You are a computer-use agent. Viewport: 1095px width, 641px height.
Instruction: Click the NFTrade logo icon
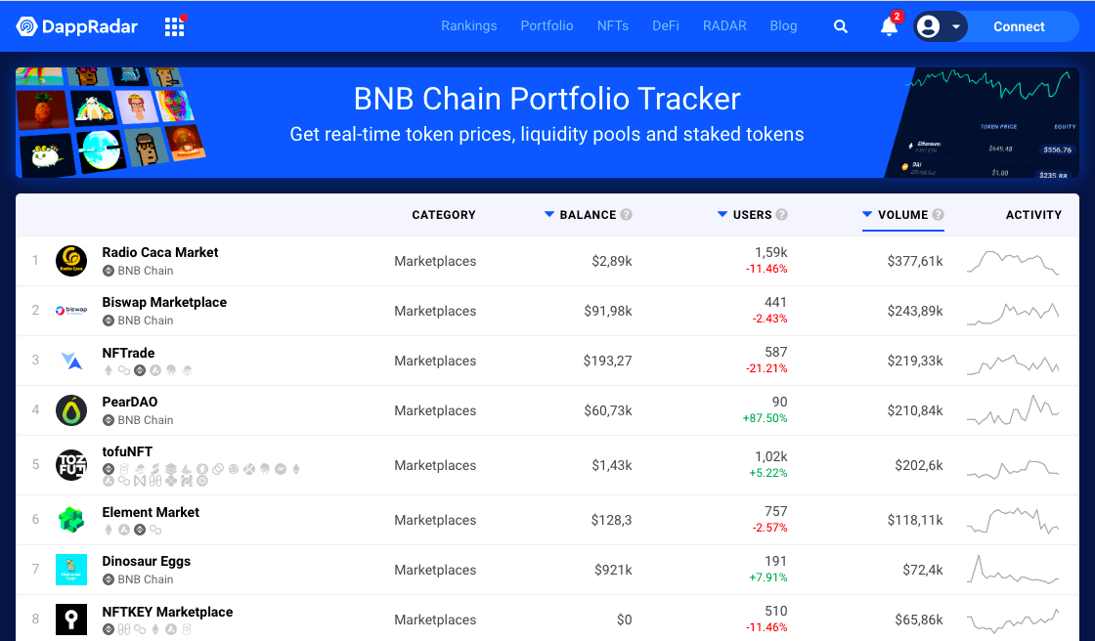pos(71,361)
